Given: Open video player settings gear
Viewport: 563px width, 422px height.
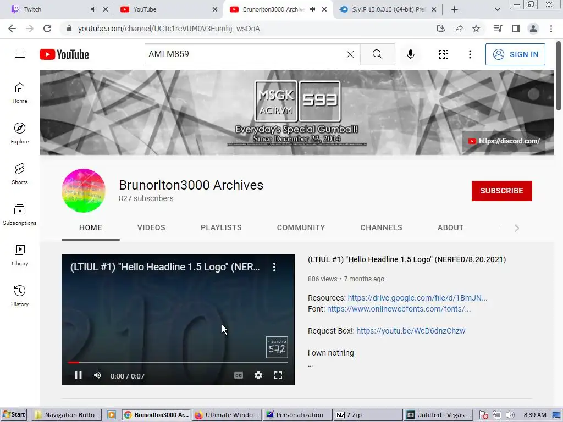Looking at the screenshot, I should [x=258, y=375].
